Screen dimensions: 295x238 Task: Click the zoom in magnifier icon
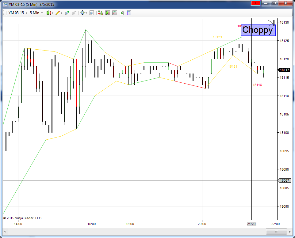click(67, 13)
